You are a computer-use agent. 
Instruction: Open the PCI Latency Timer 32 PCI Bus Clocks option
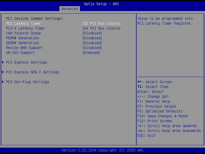click(x=101, y=23)
